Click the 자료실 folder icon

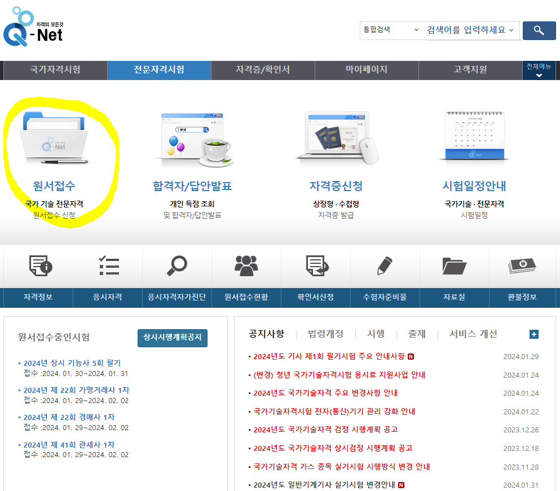pyautogui.click(x=454, y=266)
